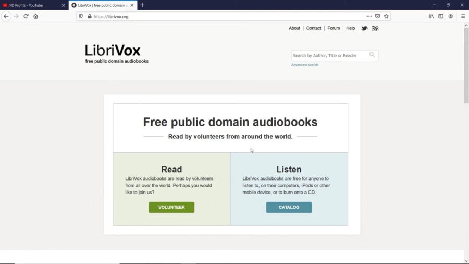Open the browser home page icon
The image size is (469, 264).
(x=35, y=17)
